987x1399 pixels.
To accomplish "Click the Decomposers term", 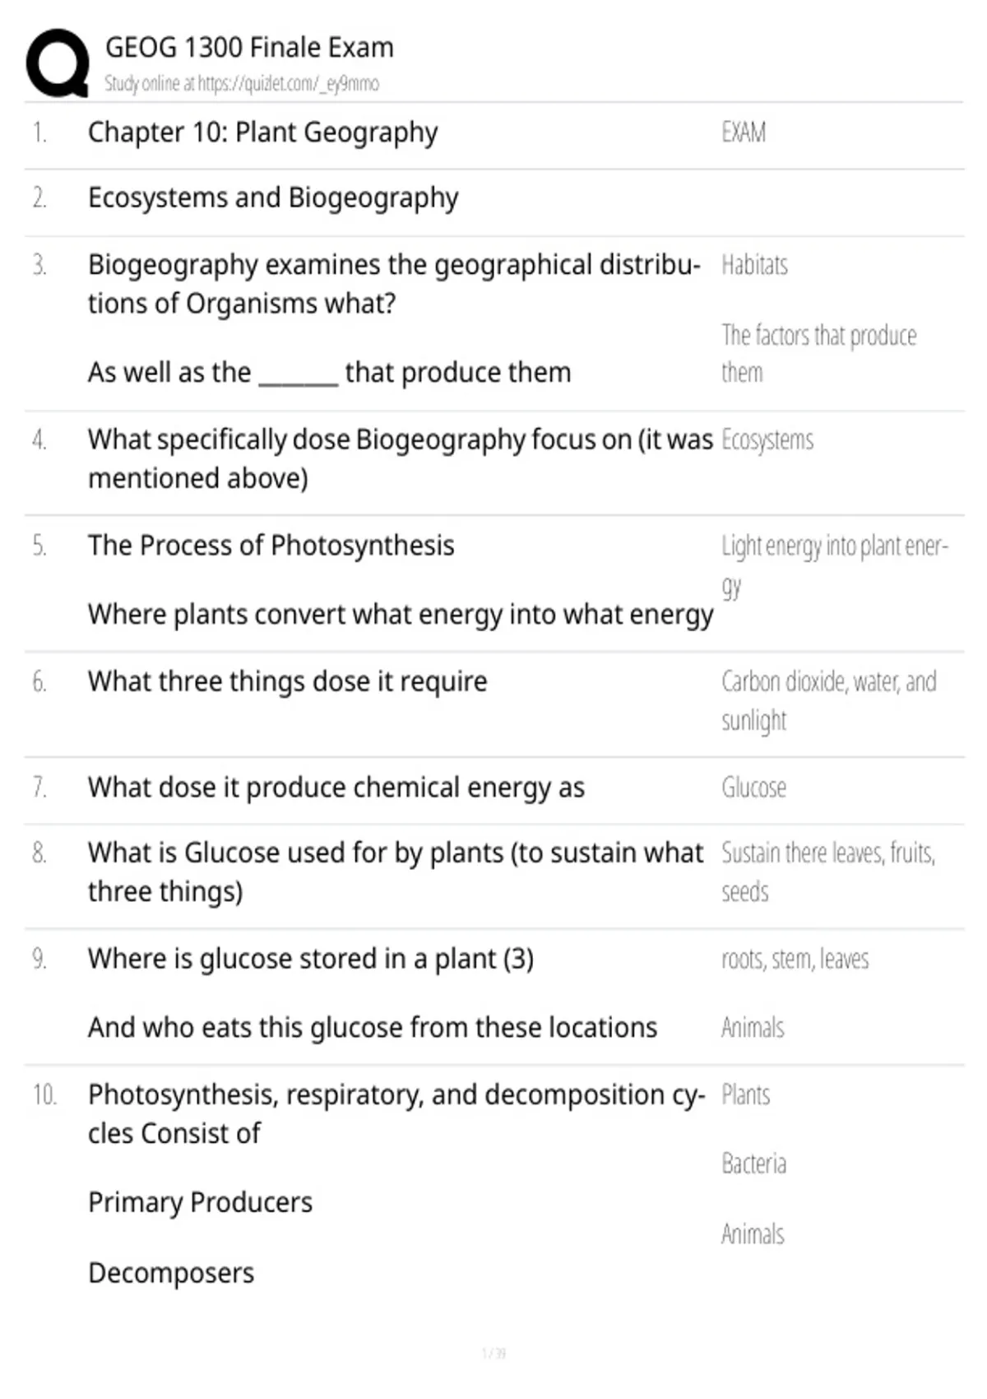I will tap(171, 1273).
